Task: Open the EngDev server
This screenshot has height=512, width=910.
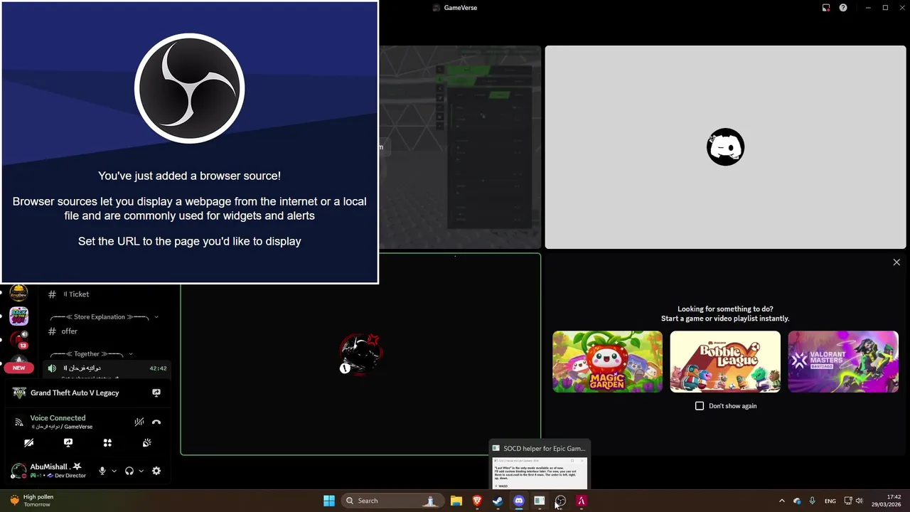Action: pyautogui.click(x=18, y=293)
